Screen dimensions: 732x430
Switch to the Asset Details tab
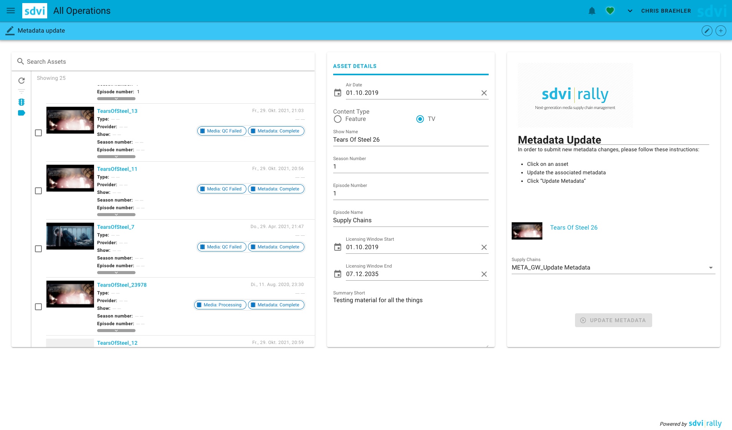pos(355,66)
